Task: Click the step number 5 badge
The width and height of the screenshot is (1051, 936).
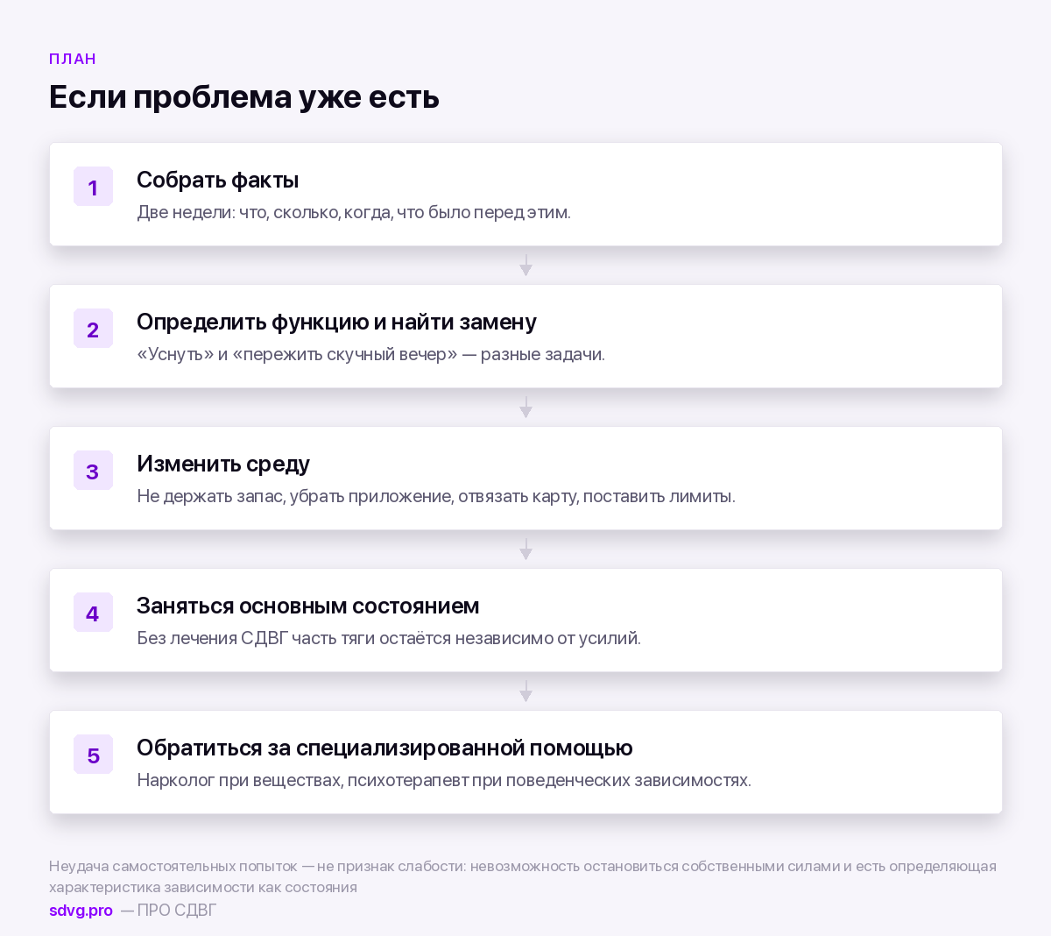Action: tap(93, 755)
